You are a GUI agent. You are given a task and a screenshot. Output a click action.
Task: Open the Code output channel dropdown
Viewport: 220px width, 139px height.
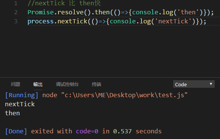194,84
